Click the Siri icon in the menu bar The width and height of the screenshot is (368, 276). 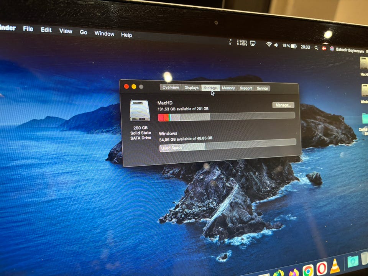point(332,49)
